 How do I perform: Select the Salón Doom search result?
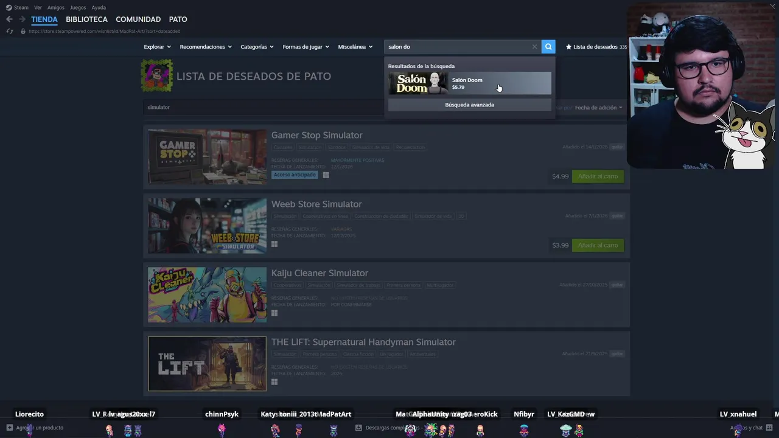[x=469, y=83]
